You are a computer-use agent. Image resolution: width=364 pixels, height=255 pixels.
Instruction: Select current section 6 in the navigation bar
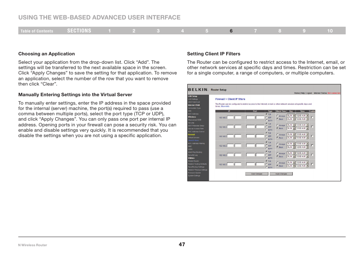pos(231,31)
